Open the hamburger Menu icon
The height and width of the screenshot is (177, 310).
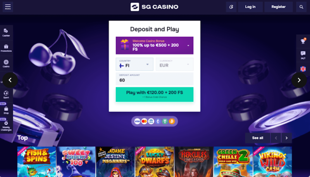[8, 7]
